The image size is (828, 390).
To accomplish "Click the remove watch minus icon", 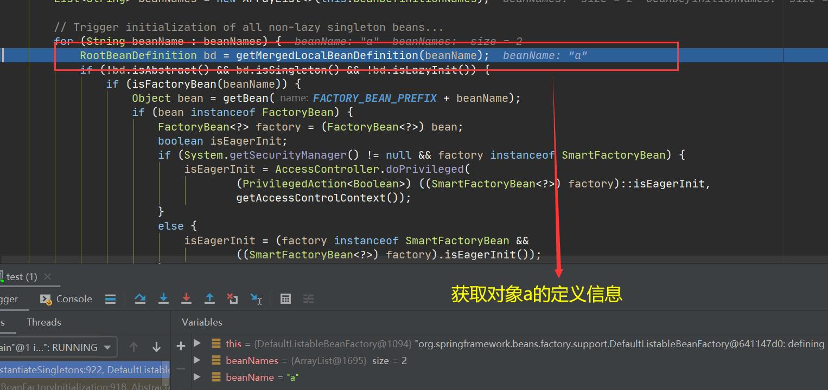I will (181, 368).
